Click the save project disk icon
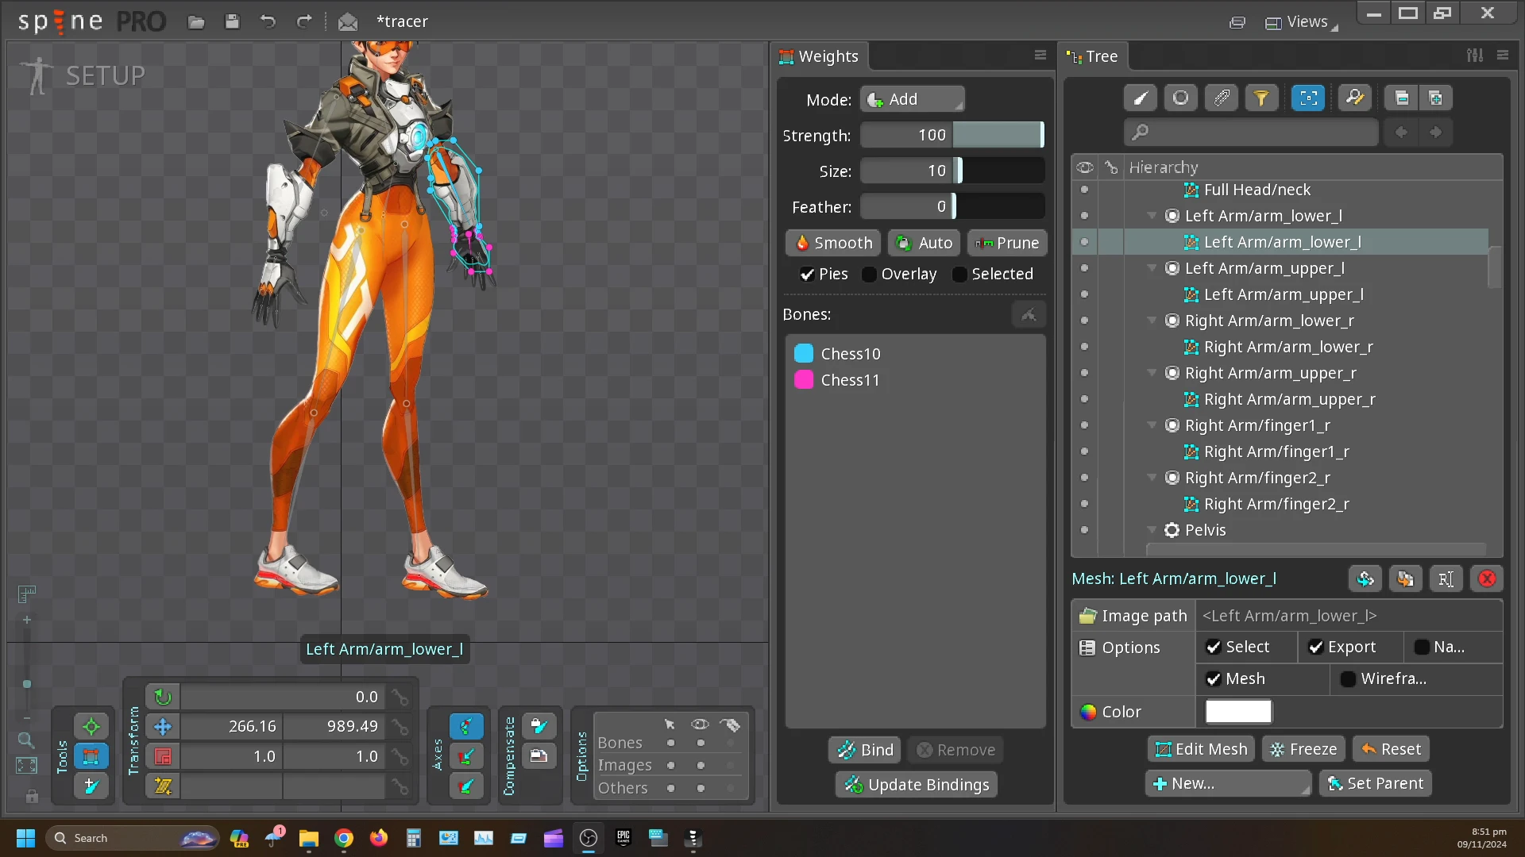This screenshot has width=1525, height=857. pyautogui.click(x=232, y=21)
